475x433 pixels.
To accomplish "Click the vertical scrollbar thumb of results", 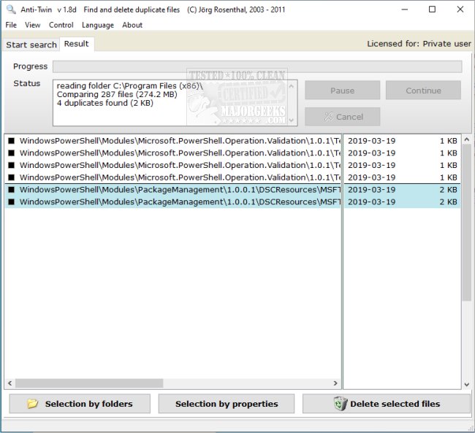I will [x=466, y=223].
